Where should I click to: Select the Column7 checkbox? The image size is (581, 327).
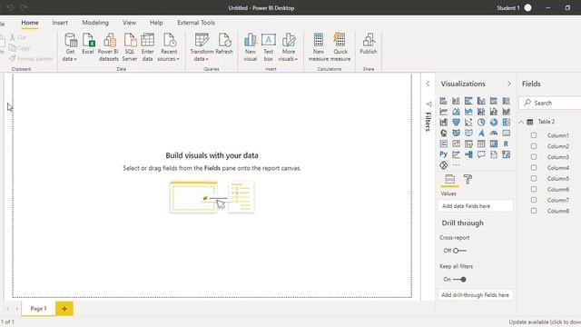tap(534, 200)
